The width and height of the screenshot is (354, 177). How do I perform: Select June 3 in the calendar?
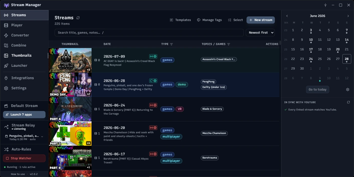[x=311, y=30]
